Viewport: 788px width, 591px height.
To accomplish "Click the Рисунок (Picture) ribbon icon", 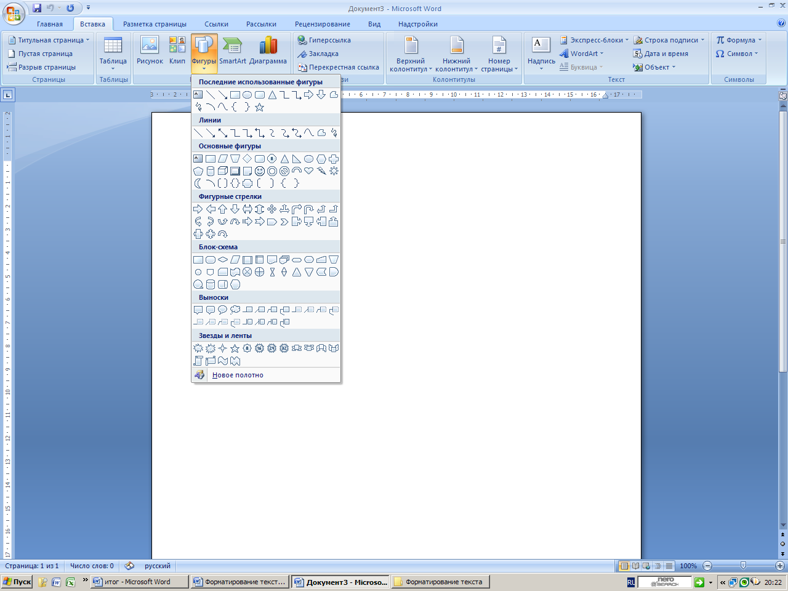I will 150,50.
